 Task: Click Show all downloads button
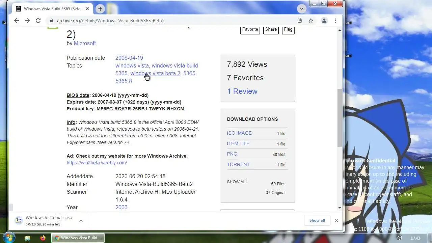[317, 220]
